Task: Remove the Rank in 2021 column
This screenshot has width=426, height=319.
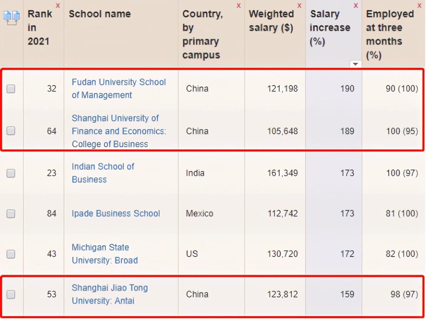Action: point(58,5)
